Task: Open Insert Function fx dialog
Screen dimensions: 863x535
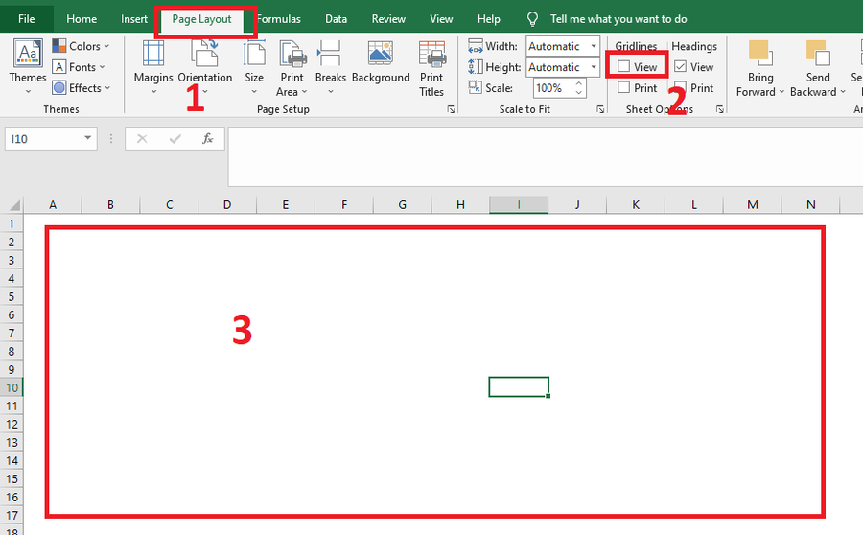Action: [x=207, y=139]
